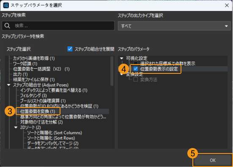Collapse ステップの組合せ (Adjust Poses) group
The image size is (233, 167).
pos(9,85)
